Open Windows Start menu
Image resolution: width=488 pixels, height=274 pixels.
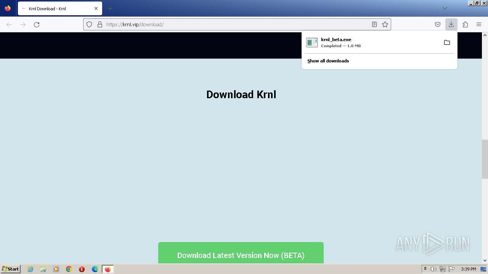click(10, 269)
